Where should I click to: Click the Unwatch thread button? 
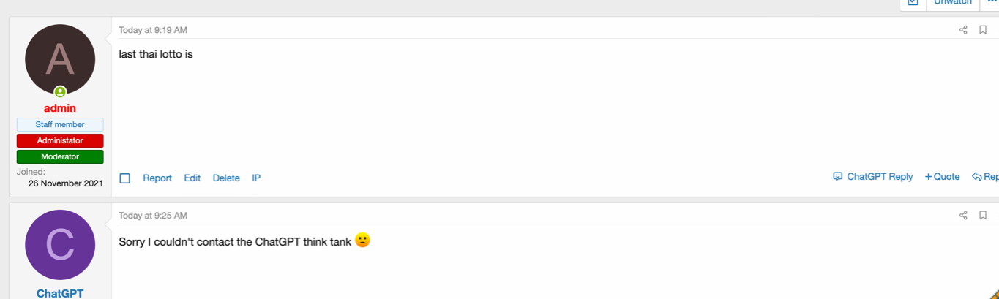(952, 3)
